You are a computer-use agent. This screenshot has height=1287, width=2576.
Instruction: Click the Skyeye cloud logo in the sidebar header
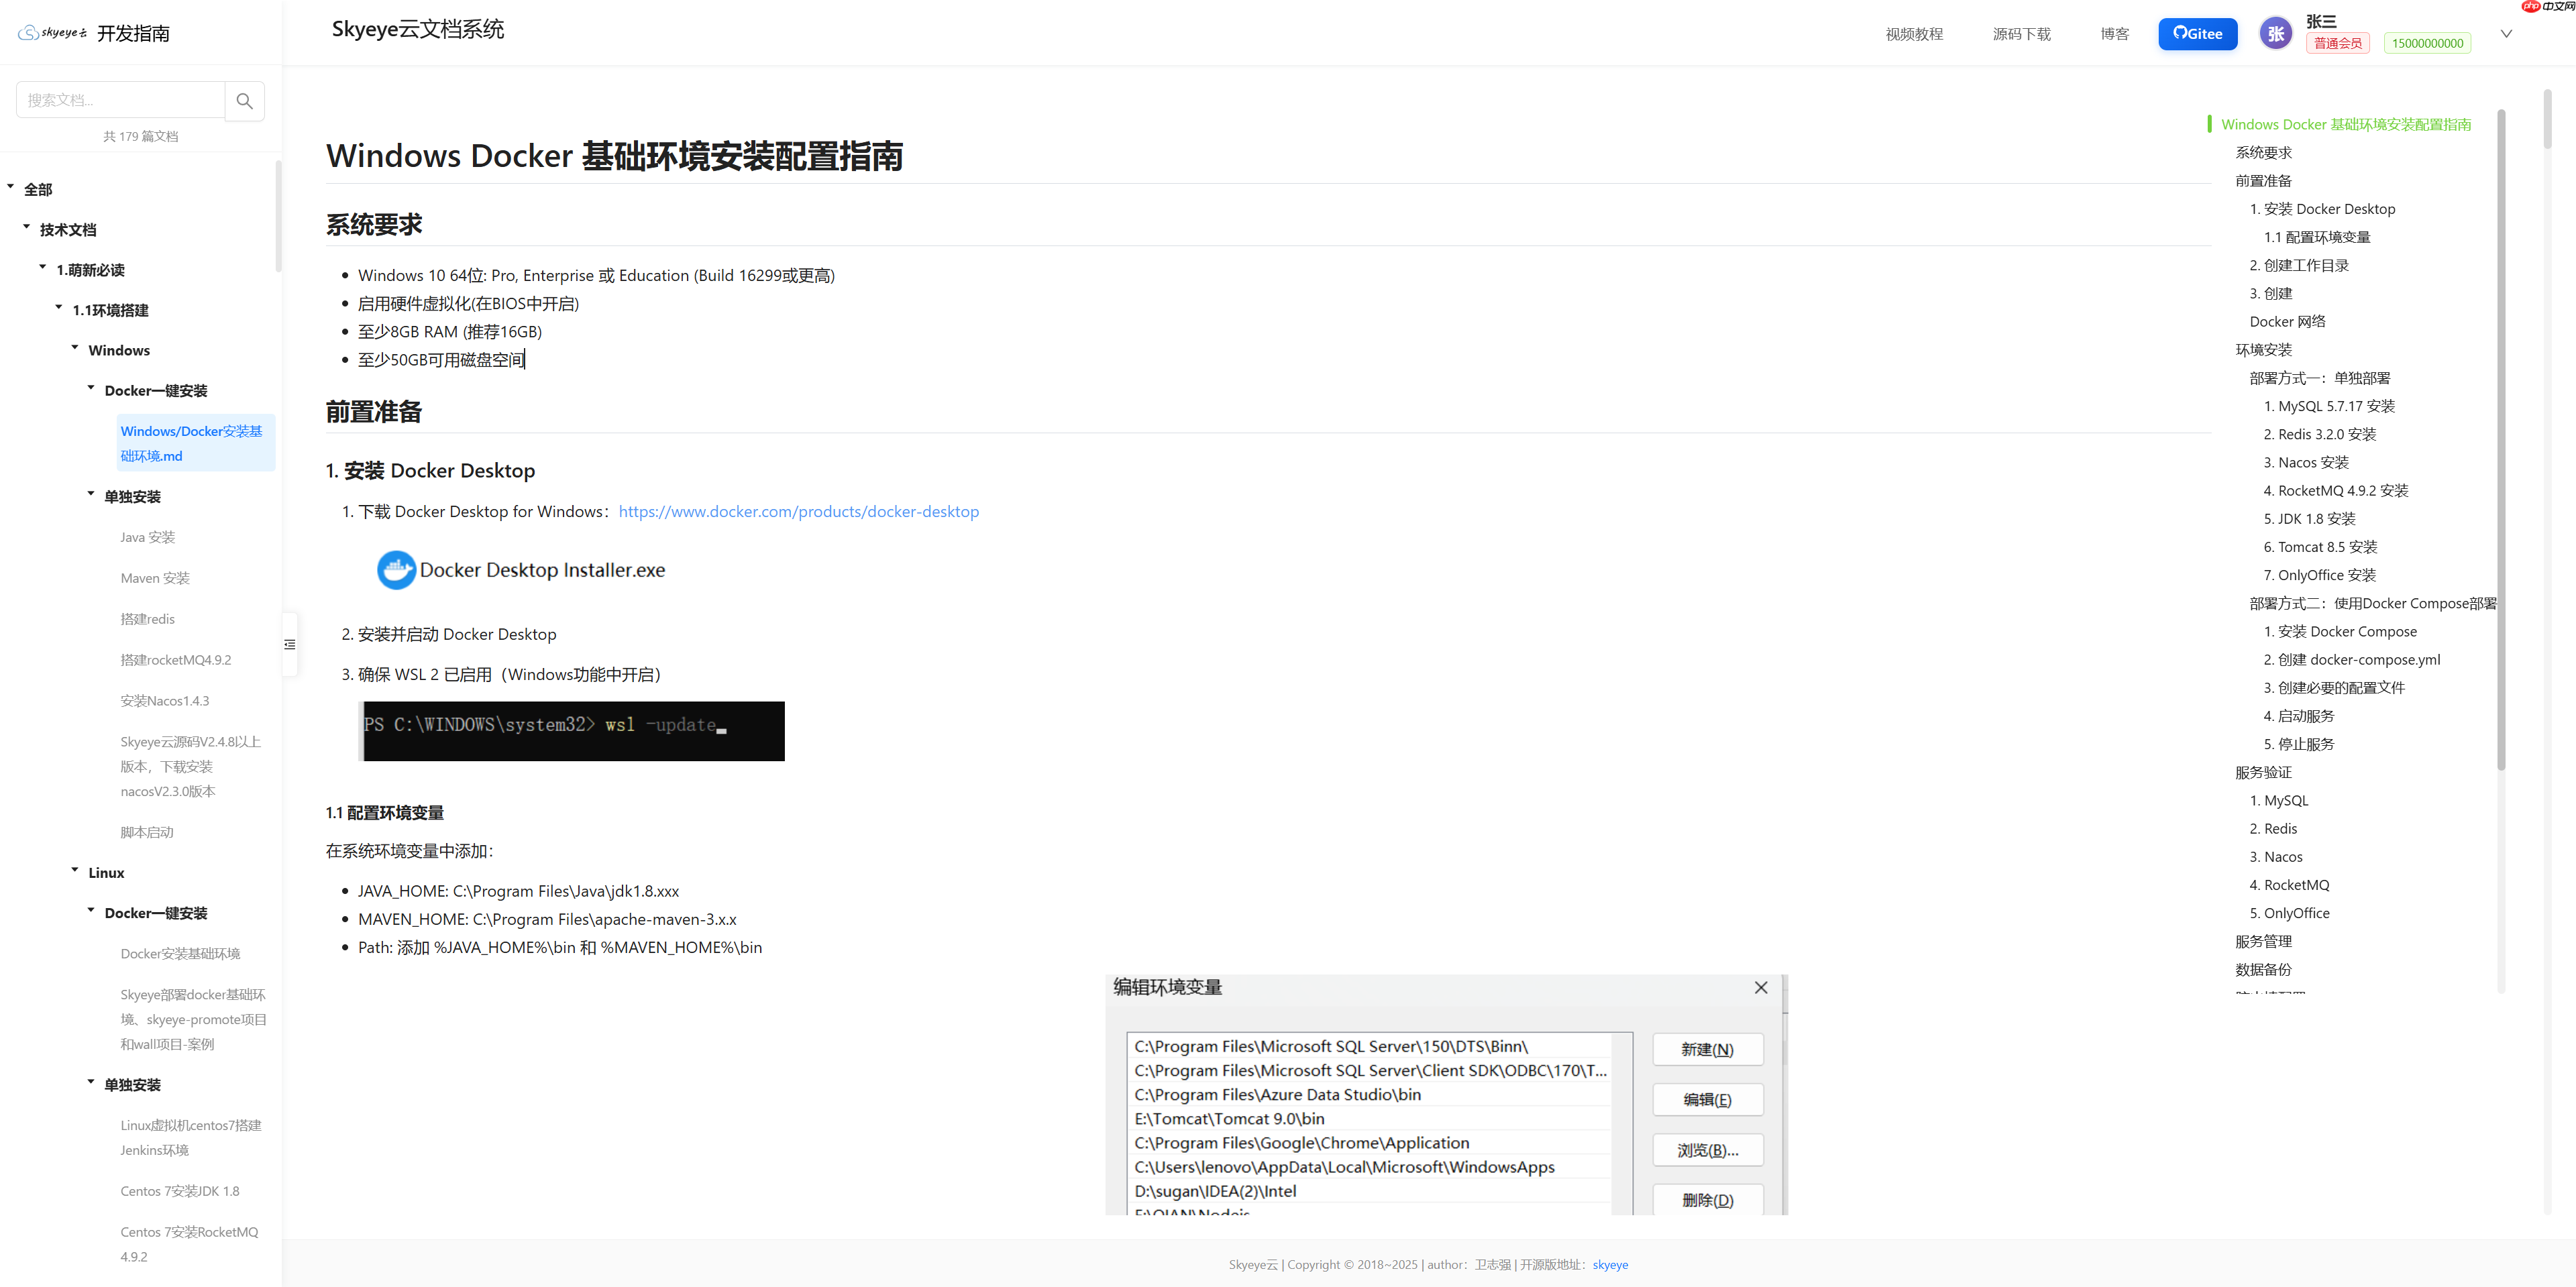(x=51, y=32)
